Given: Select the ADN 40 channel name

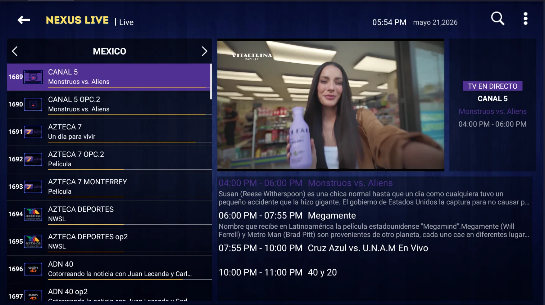Looking at the screenshot, I should 61,264.
